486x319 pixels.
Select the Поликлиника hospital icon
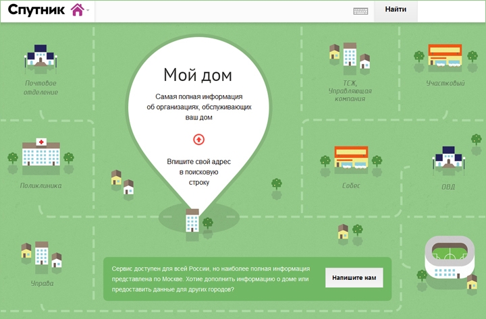point(40,152)
